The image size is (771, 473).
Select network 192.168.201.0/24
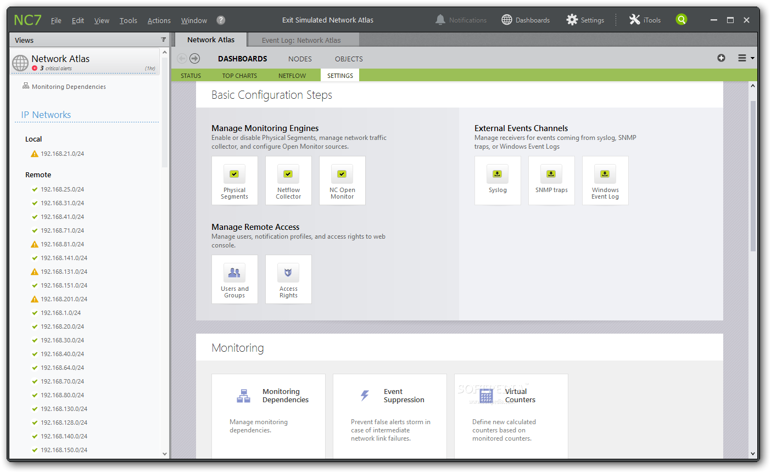coord(64,300)
